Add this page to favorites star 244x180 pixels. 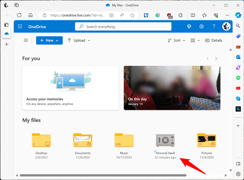(132, 15)
